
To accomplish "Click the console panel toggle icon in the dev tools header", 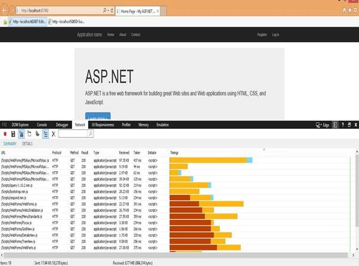I will (335, 125).
